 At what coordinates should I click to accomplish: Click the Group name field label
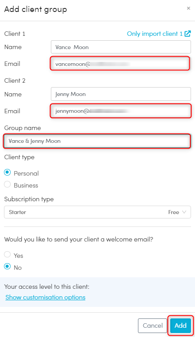click(x=23, y=128)
